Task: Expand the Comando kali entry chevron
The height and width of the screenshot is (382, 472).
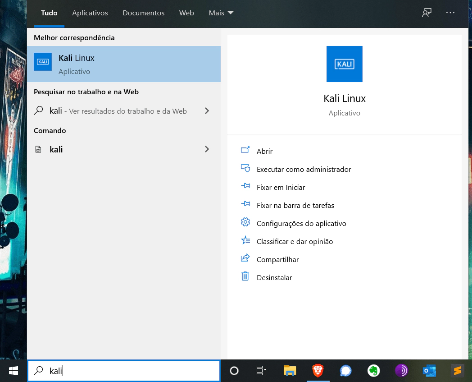Action: (207, 149)
